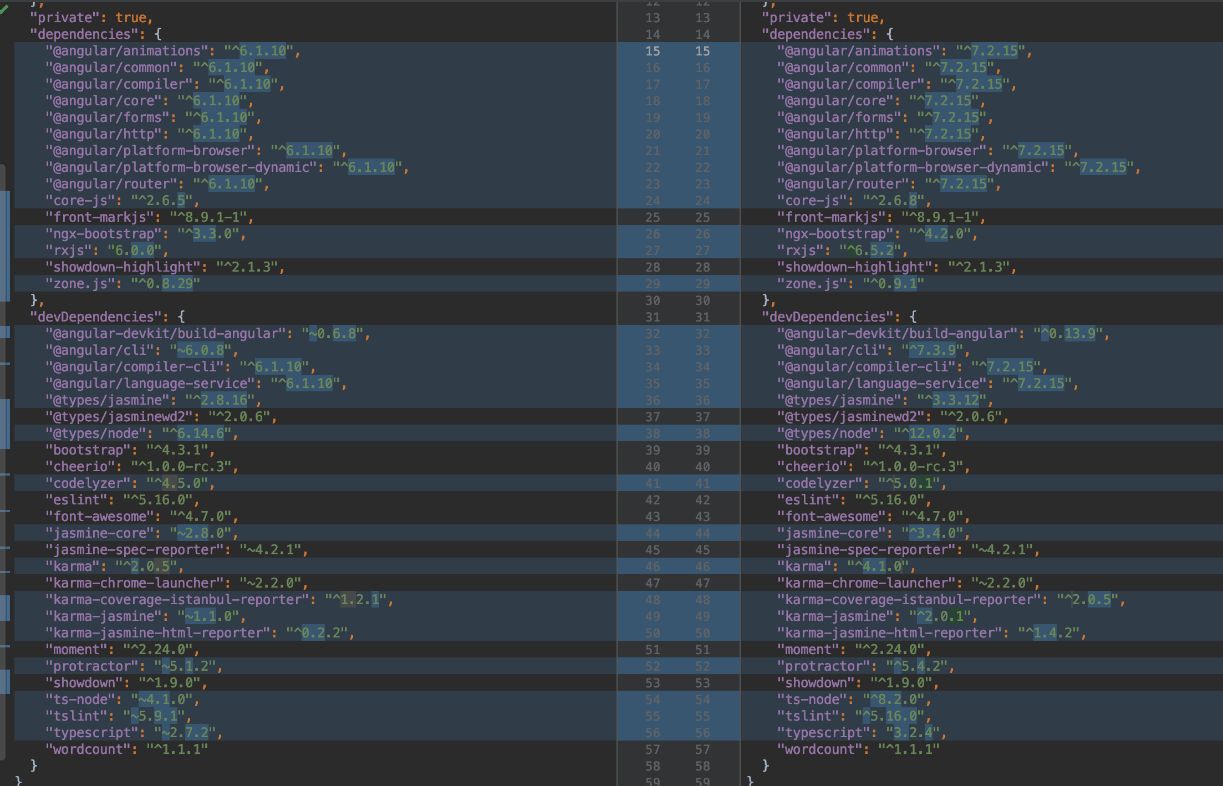
Task: Click @types/node line at version ^12.0.2
Action: coord(874,433)
